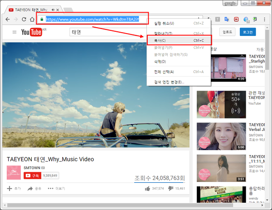This screenshot has height=210, width=272.
Task: Mute tab using speaker icon
Action: [x=53, y=10]
